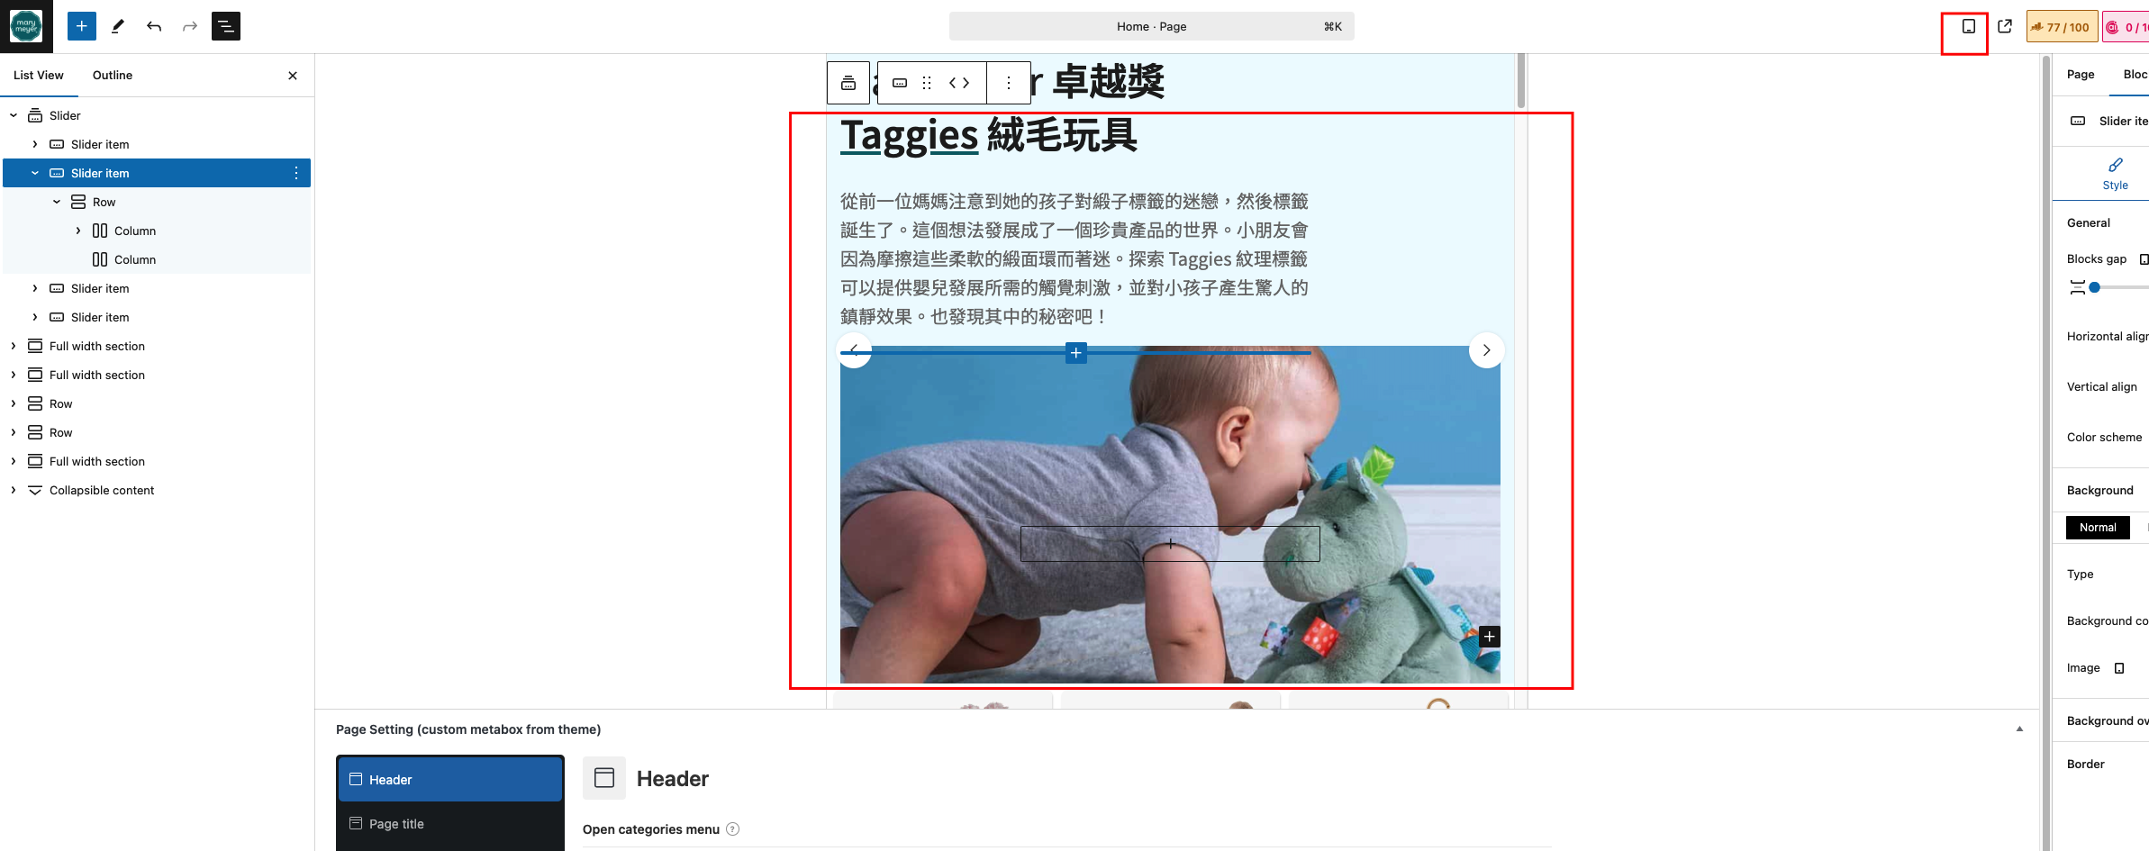Viewport: 2149px width, 851px height.
Task: Click the Background section heading
Action: (2100, 491)
